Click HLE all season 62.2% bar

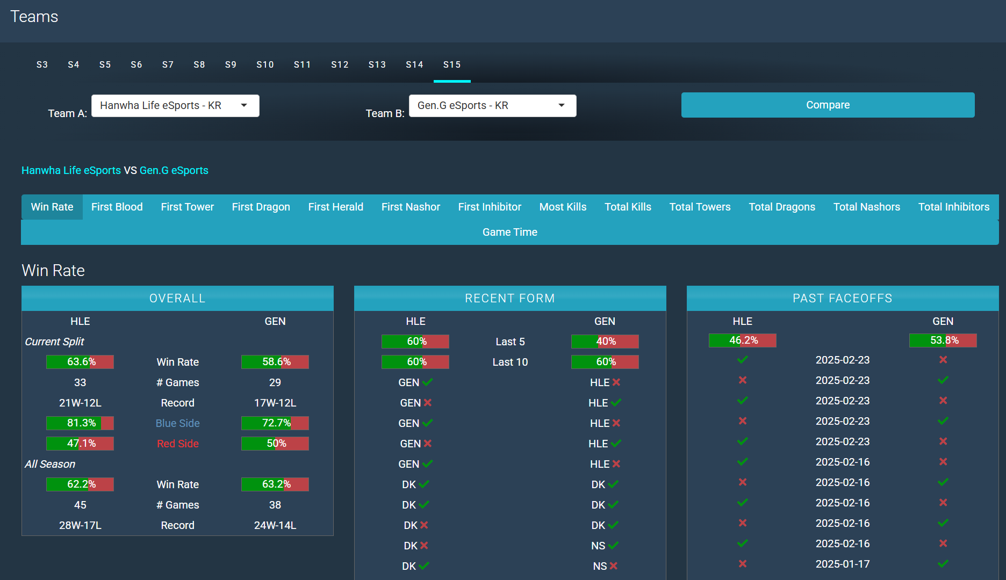point(80,484)
